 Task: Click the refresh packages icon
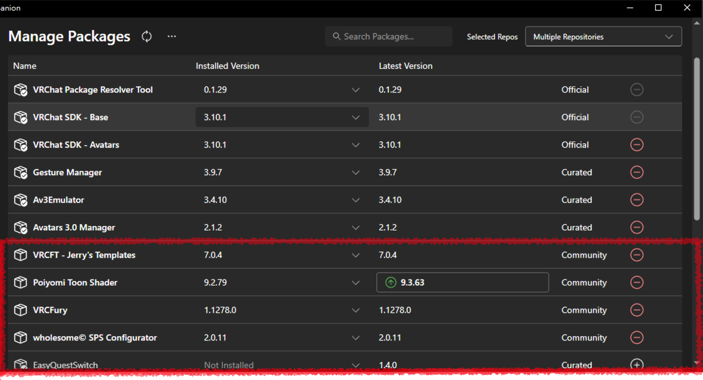point(147,37)
